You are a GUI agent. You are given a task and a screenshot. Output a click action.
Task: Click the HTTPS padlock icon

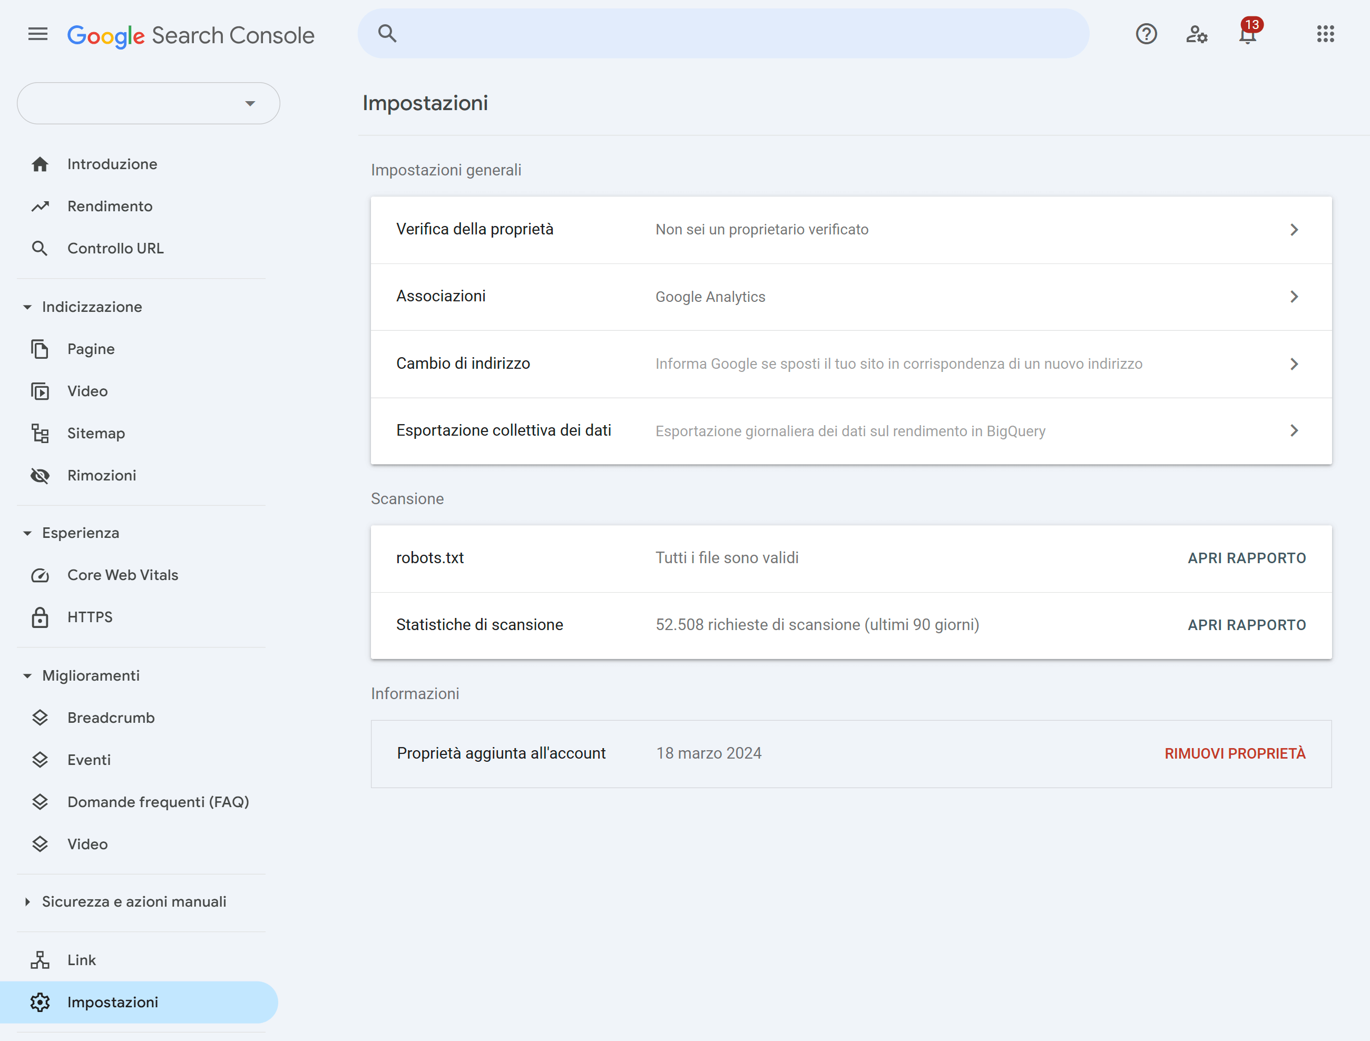pos(40,617)
